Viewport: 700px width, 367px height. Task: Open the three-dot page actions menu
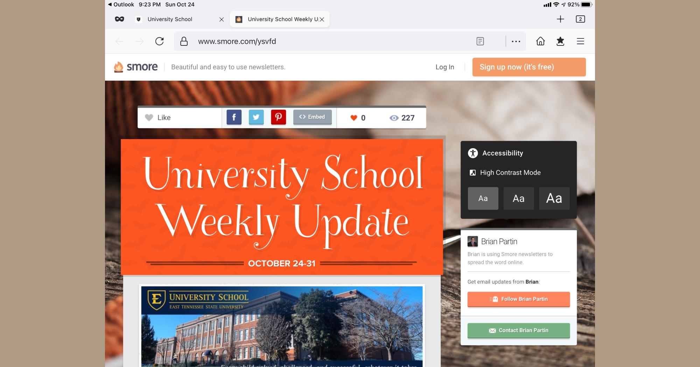[516, 41]
